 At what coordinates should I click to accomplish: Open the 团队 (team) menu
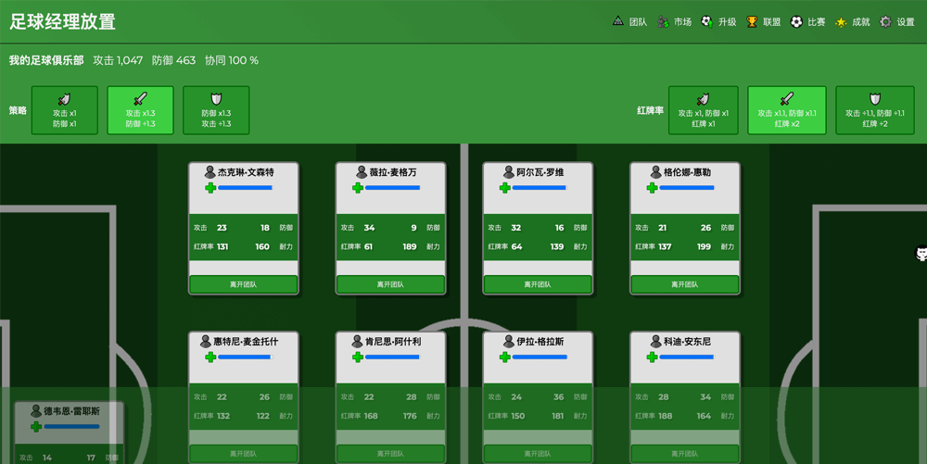tap(629, 22)
